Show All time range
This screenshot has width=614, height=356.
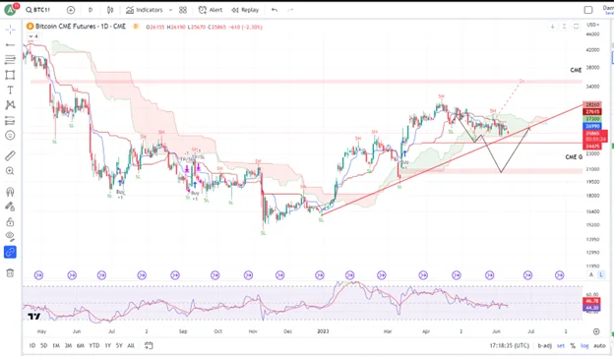click(131, 345)
